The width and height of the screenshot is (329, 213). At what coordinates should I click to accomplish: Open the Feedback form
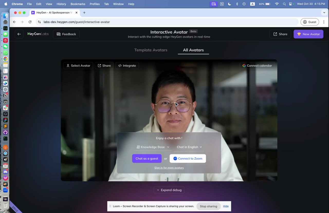66,34
